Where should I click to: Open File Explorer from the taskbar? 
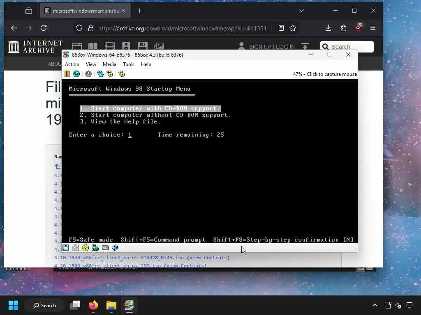pyautogui.click(x=111, y=305)
